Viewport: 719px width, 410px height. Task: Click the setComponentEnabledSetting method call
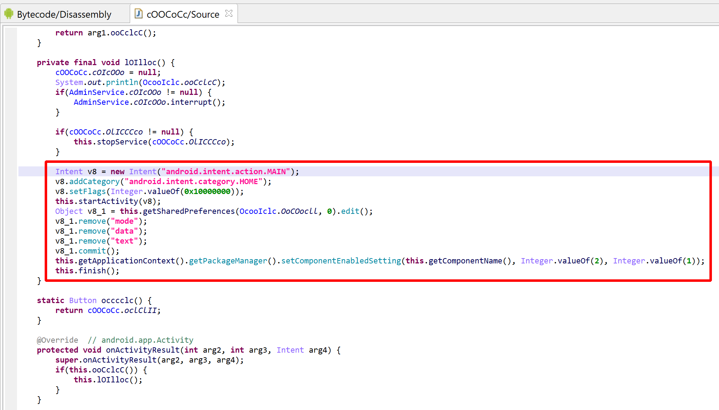[x=341, y=261]
